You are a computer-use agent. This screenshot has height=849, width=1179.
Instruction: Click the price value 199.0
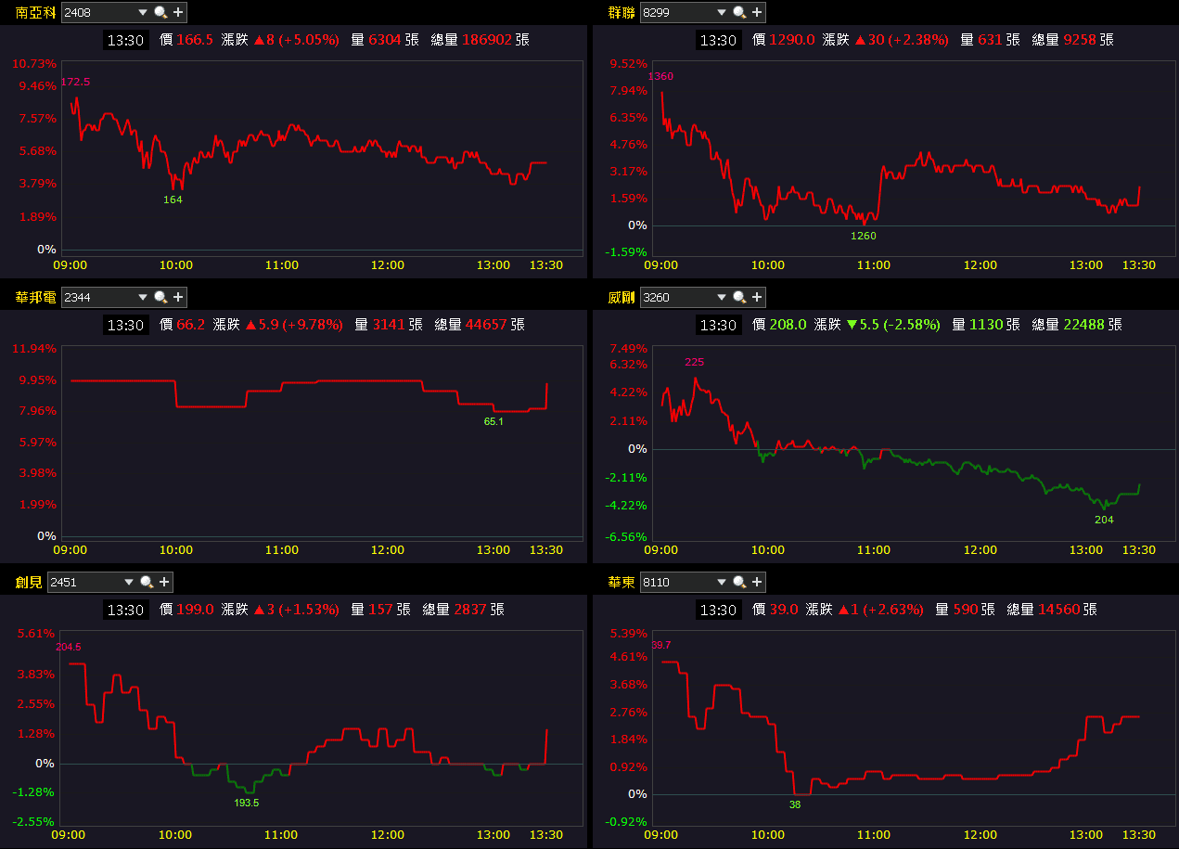[x=195, y=610]
